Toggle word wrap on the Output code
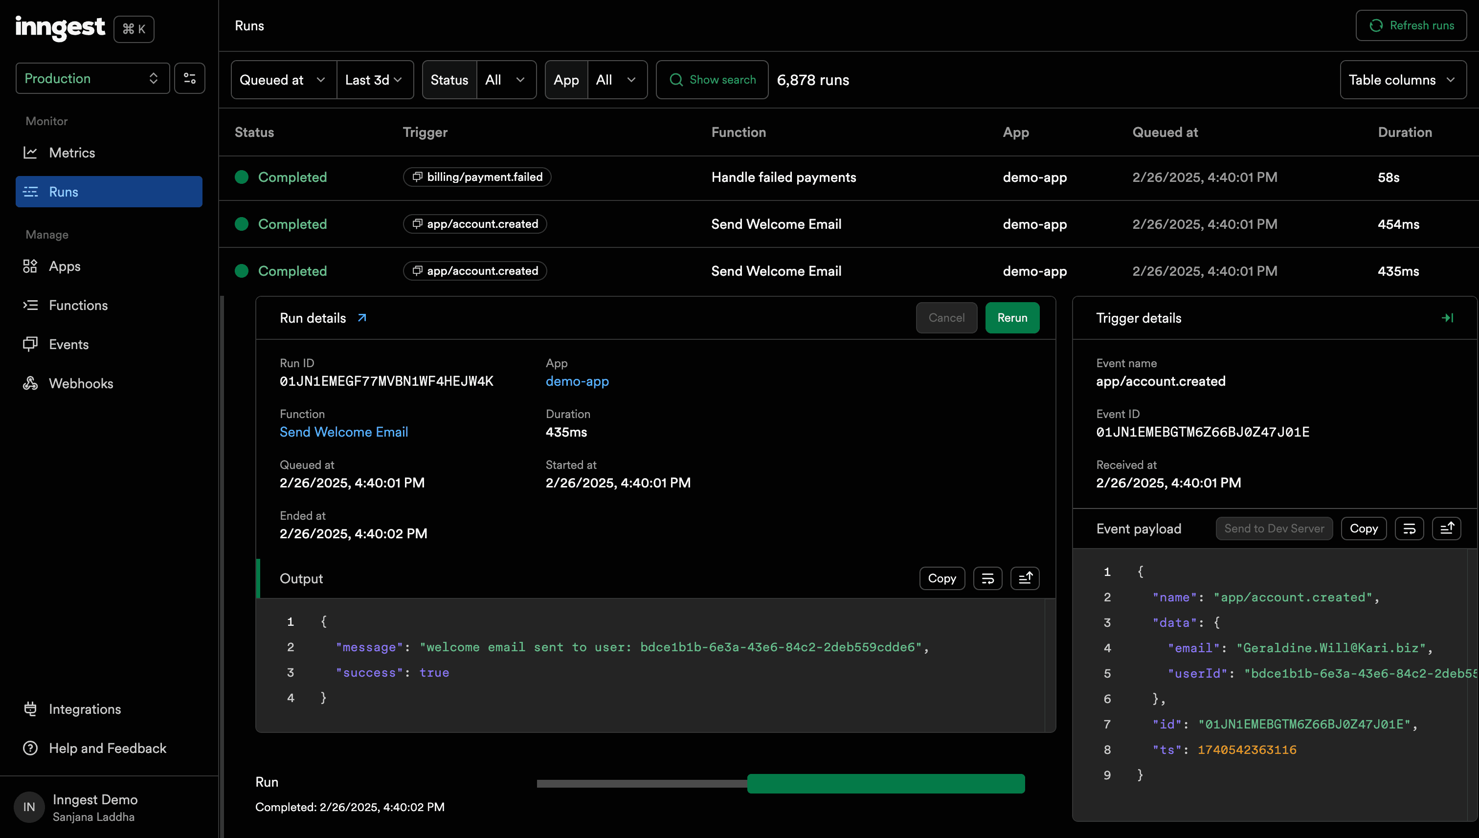 [x=988, y=578]
